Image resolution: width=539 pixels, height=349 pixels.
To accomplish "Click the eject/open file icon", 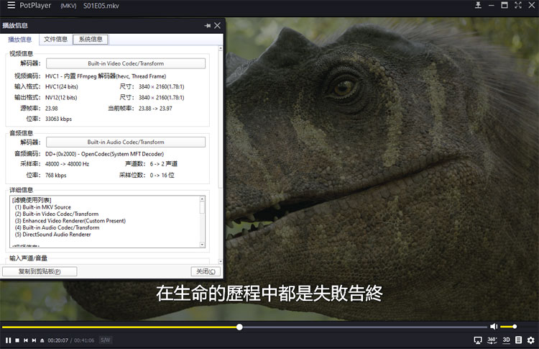I will tap(42, 340).
